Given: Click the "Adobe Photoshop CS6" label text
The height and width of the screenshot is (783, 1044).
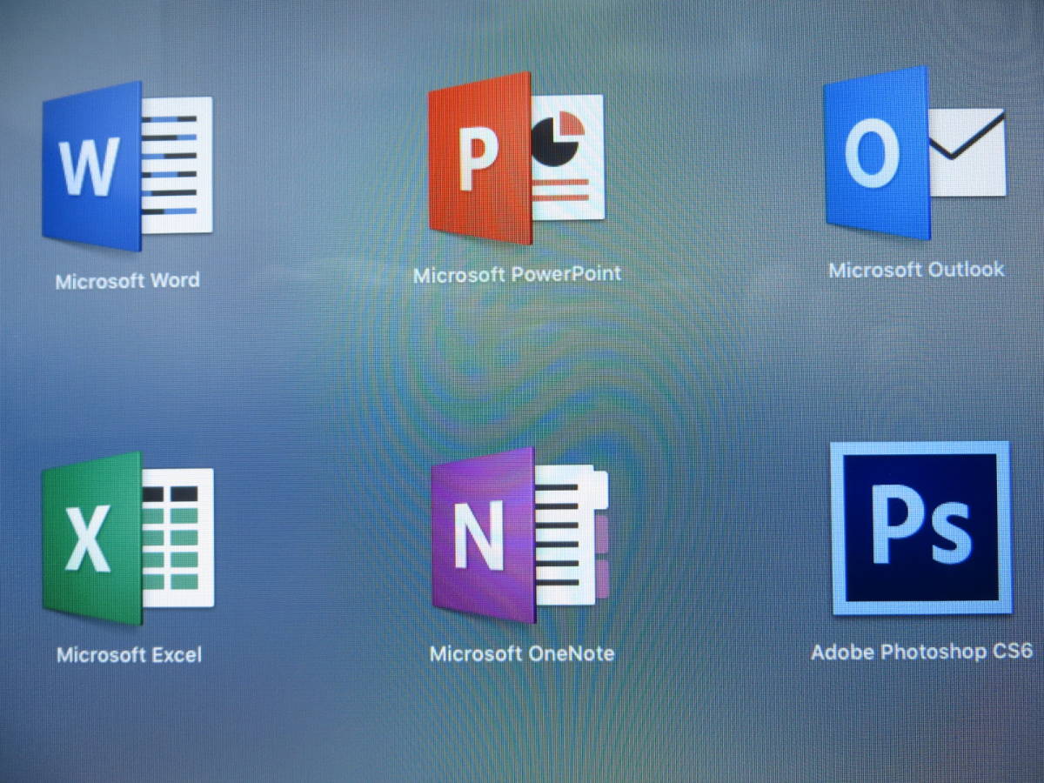Looking at the screenshot, I should (921, 652).
